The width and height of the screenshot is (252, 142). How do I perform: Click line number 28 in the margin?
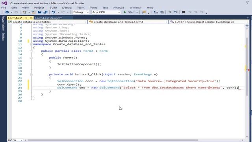point(20,101)
